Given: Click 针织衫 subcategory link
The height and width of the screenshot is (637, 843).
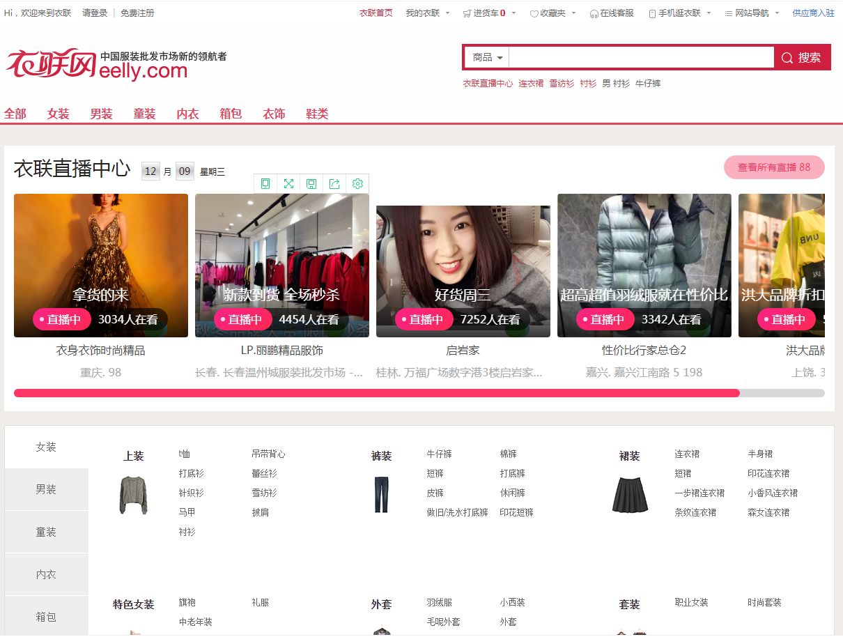Looking at the screenshot, I should (x=192, y=493).
